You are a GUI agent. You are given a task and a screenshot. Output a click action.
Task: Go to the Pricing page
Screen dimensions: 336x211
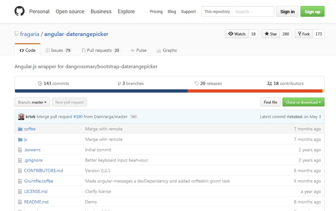pyautogui.click(x=156, y=12)
